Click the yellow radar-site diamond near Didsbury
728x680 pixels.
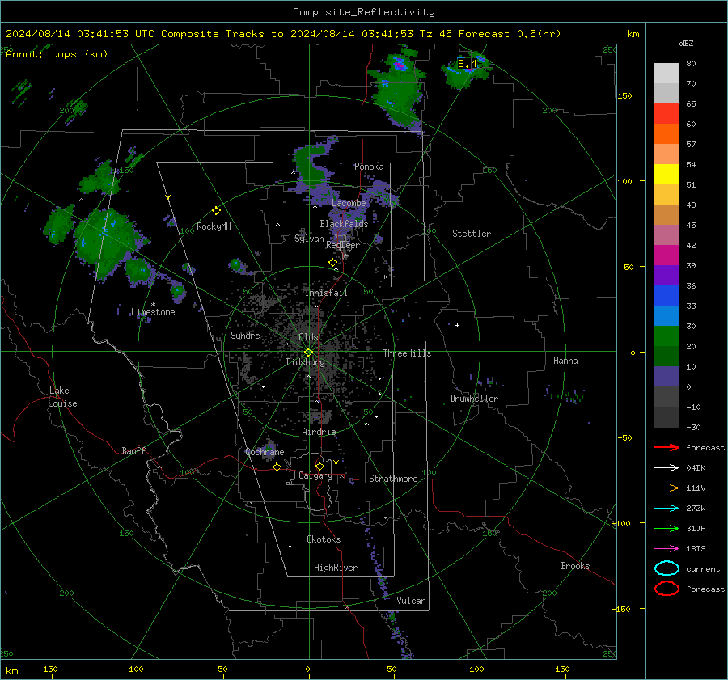pos(308,353)
